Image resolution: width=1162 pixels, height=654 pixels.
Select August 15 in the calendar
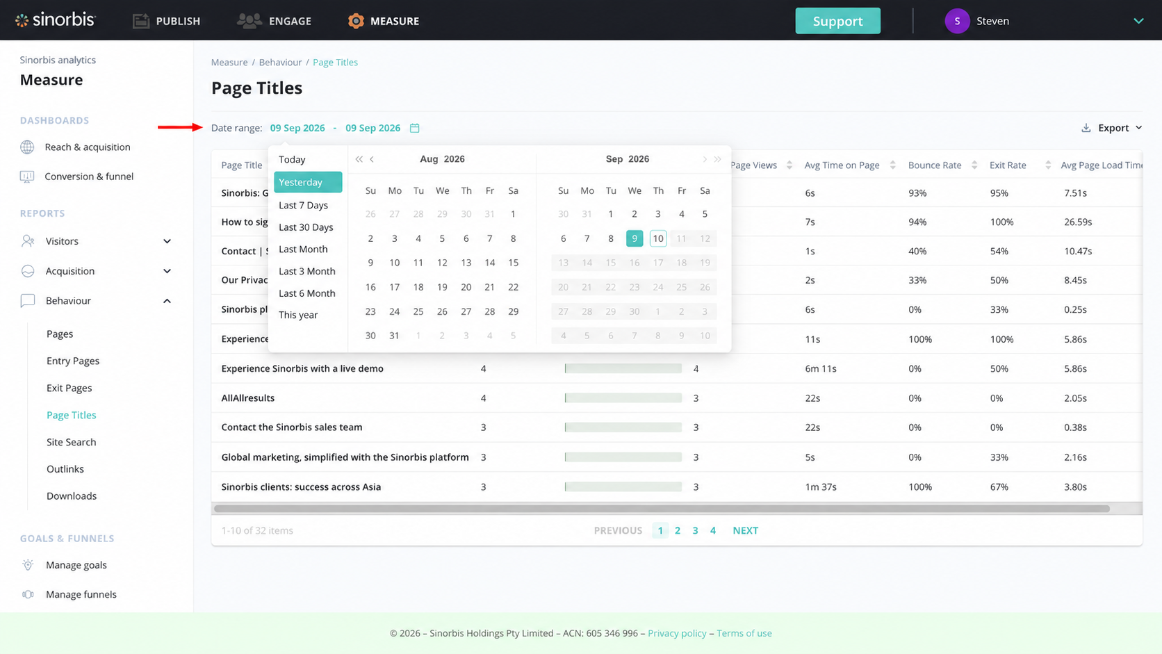pos(514,263)
